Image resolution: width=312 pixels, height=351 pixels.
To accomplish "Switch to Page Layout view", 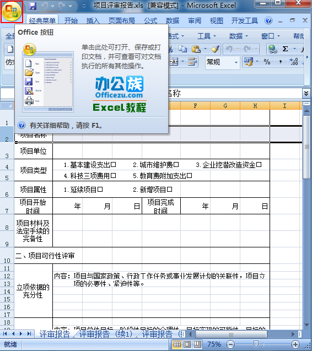I will point(187,344).
